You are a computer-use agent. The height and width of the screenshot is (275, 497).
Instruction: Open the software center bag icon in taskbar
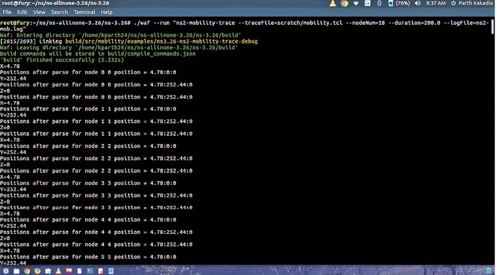click(48, 271)
